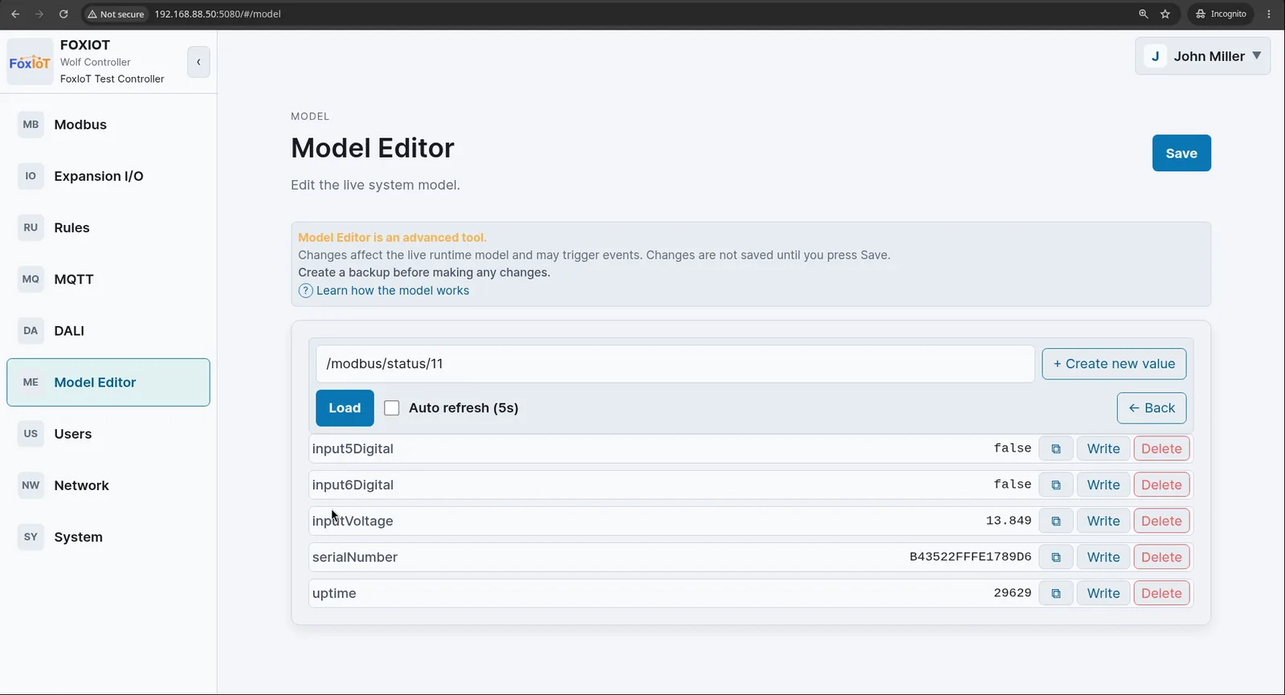1285x695 pixels.
Task: Delete the inputVoltage entry
Action: pos(1161,521)
